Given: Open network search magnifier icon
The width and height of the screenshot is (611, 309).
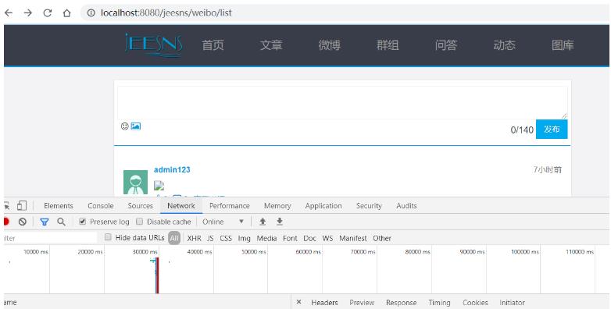Looking at the screenshot, I should pyautogui.click(x=61, y=222).
